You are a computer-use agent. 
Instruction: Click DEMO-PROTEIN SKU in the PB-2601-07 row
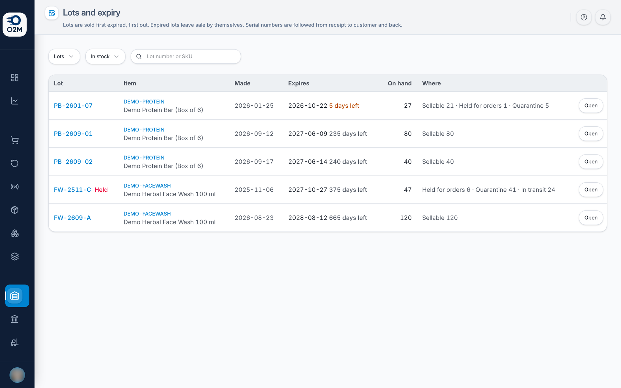(x=144, y=102)
